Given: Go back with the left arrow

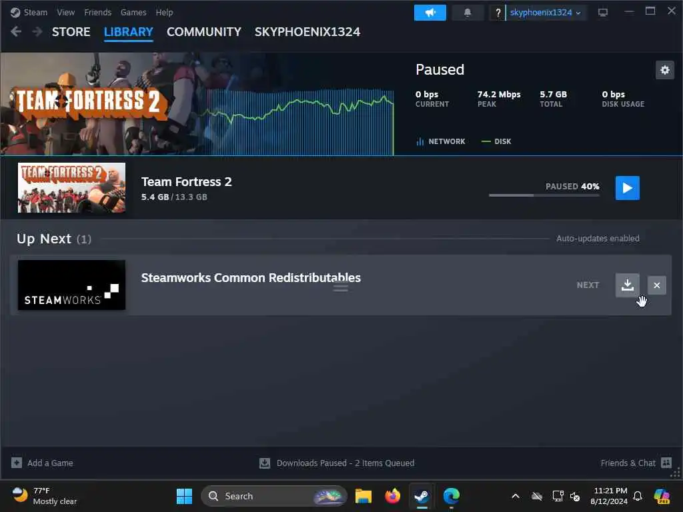Looking at the screenshot, I should tap(16, 32).
